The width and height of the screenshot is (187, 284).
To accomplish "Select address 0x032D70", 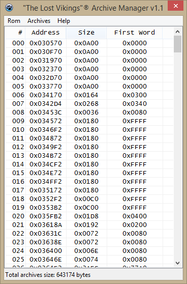I will point(46,78).
